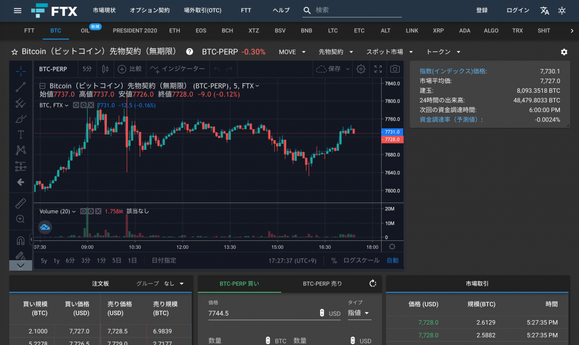Select the BTC-PERP sell tab
This screenshot has width=579, height=345.
coord(322,284)
